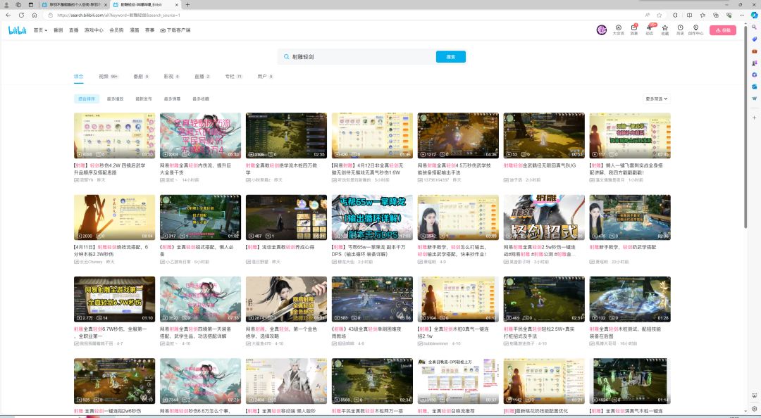Open 漫画 in the top navigation
The image size is (761, 418).
pyautogui.click(x=135, y=30)
